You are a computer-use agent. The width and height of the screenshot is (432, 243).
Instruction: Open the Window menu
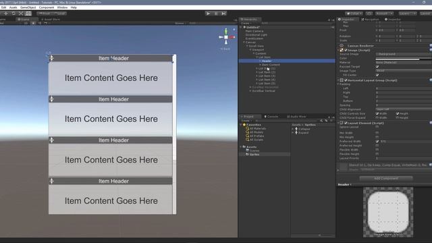click(x=62, y=7)
